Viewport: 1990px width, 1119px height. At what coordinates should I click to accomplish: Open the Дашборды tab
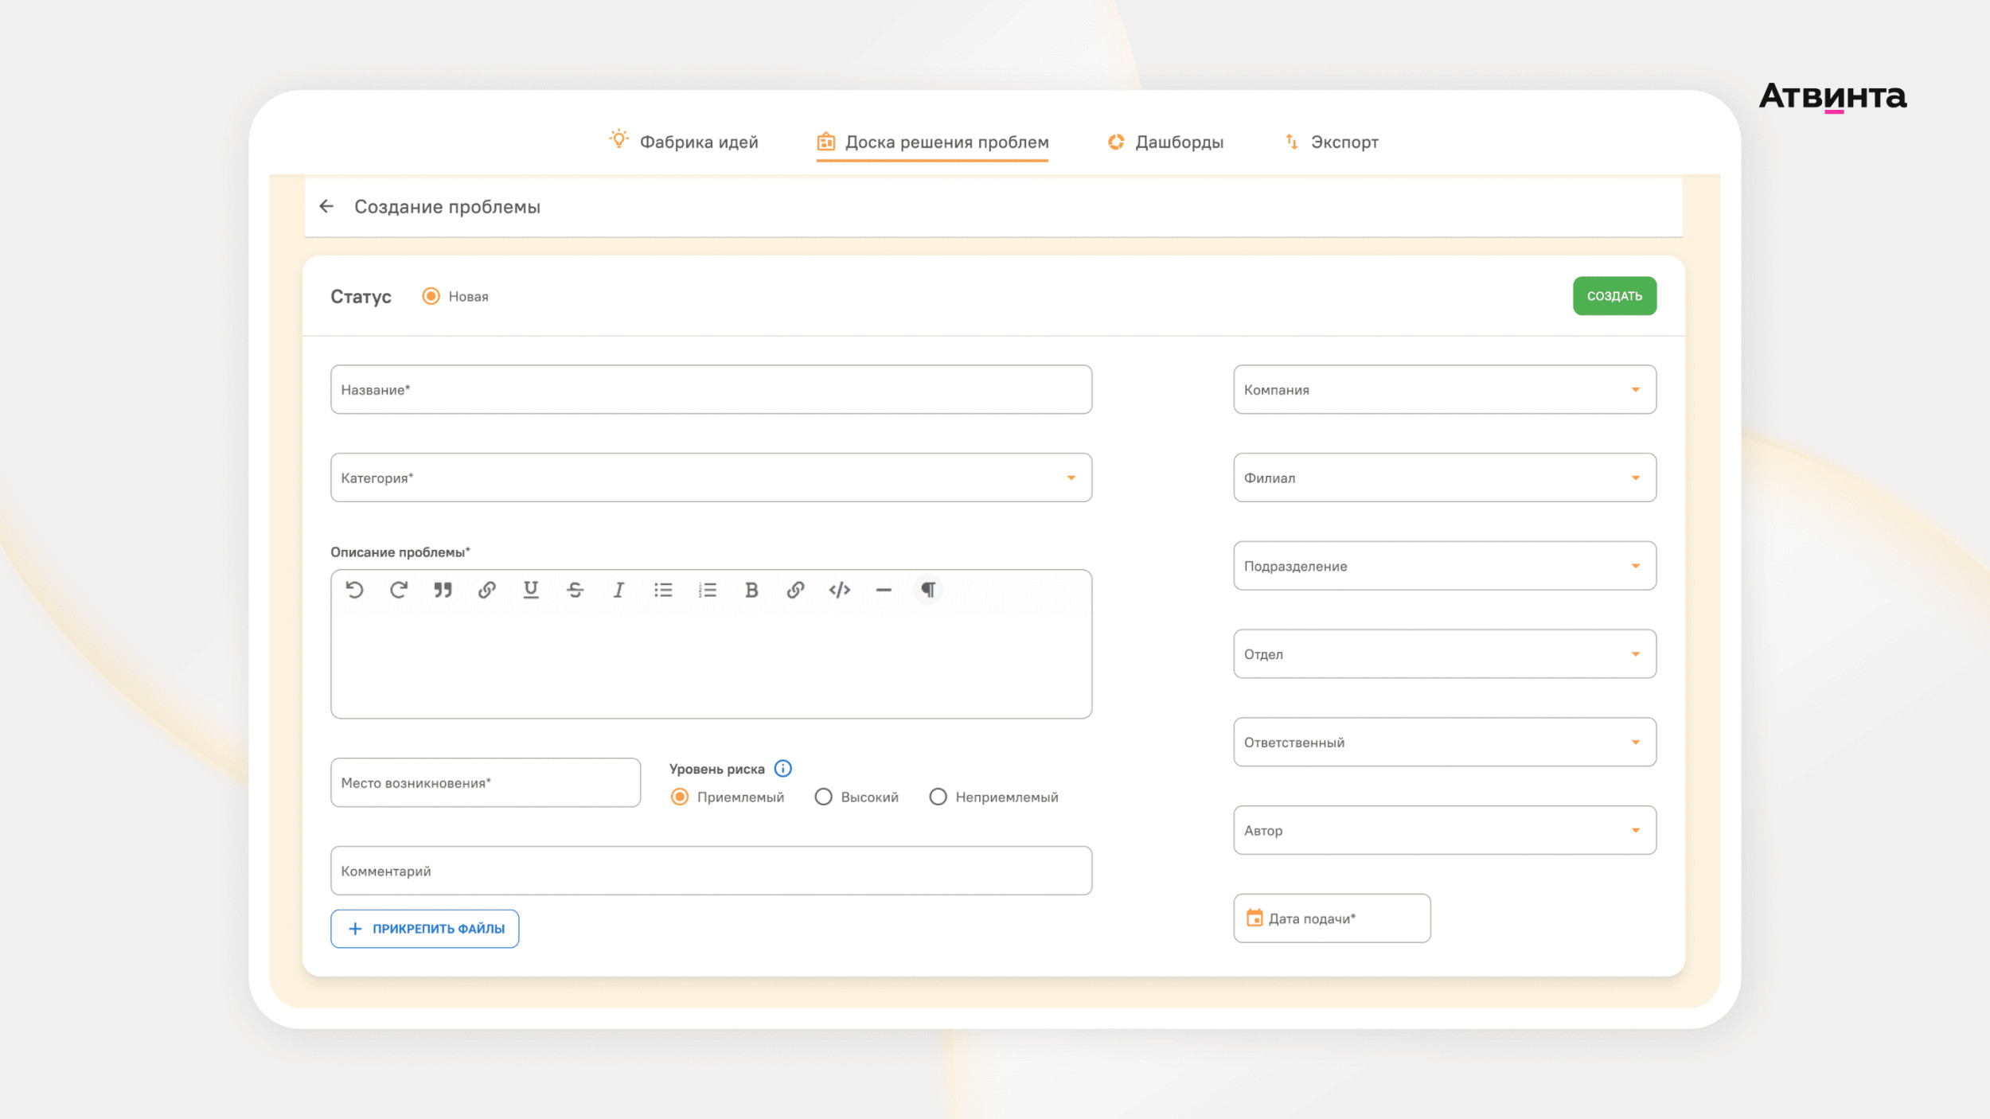coord(1165,142)
